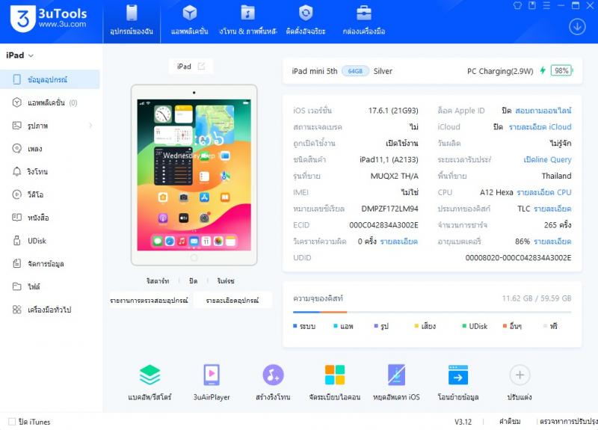Screen dimensions: 598x430
Task: Click สอบถามออนไลน์ Apple ID link
Action: pyautogui.click(x=543, y=111)
